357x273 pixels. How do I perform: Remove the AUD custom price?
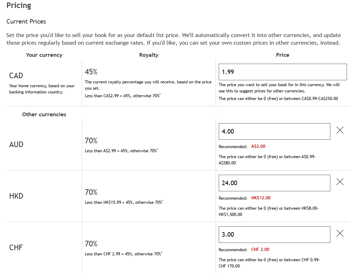pyautogui.click(x=340, y=130)
